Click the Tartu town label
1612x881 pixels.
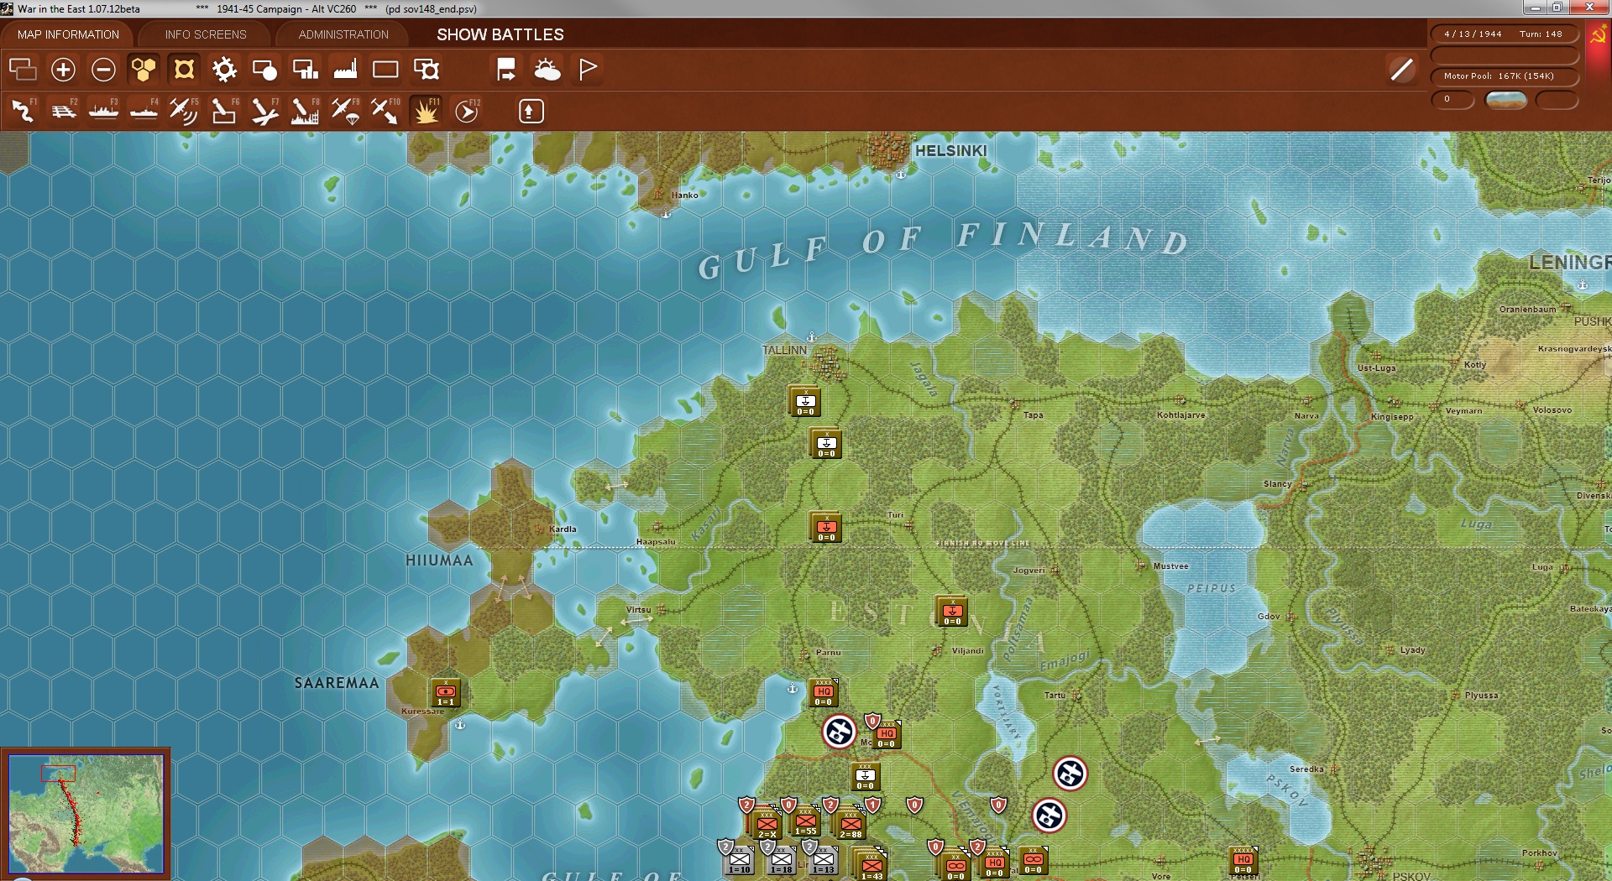point(1055,696)
